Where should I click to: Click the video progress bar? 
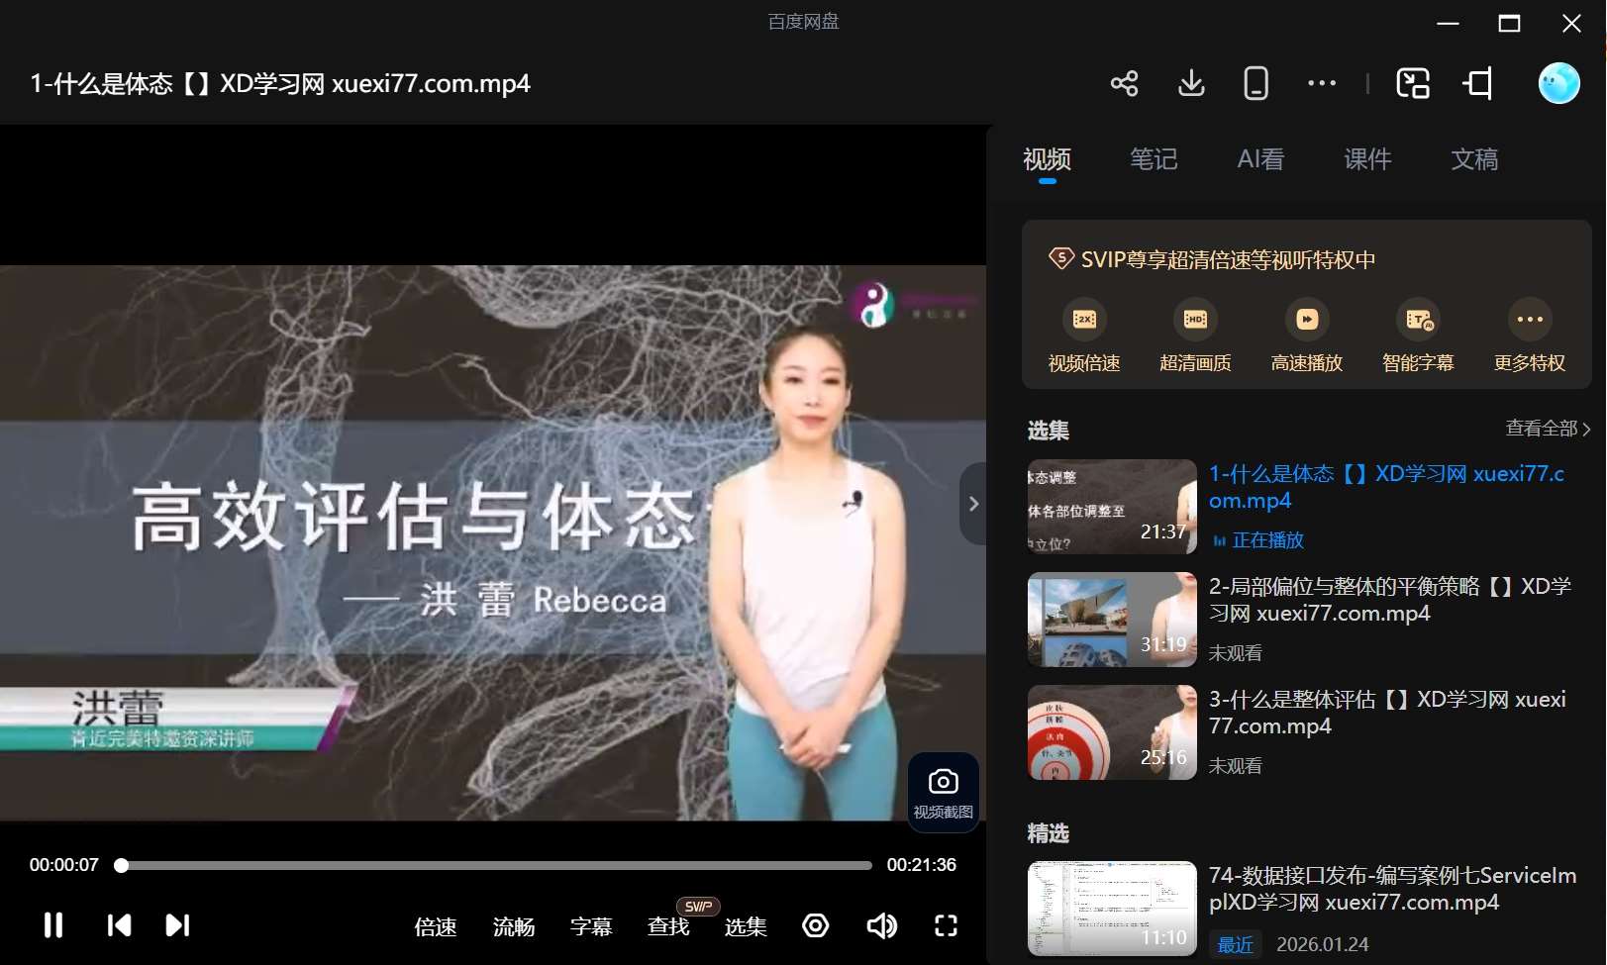click(x=495, y=864)
